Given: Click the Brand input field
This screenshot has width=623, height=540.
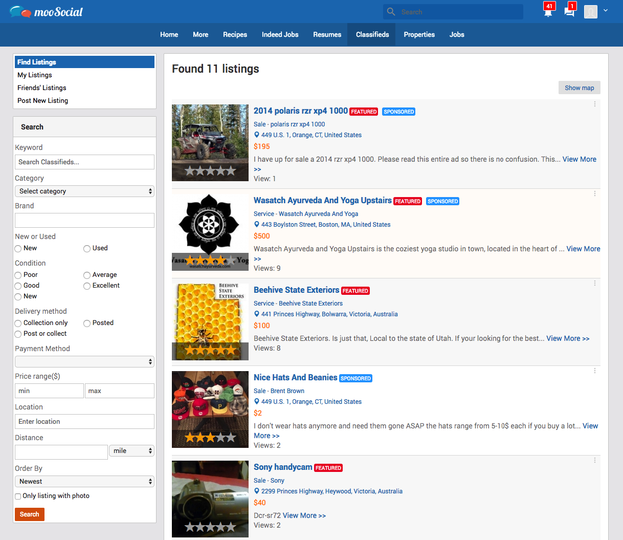Looking at the screenshot, I should [84, 221].
